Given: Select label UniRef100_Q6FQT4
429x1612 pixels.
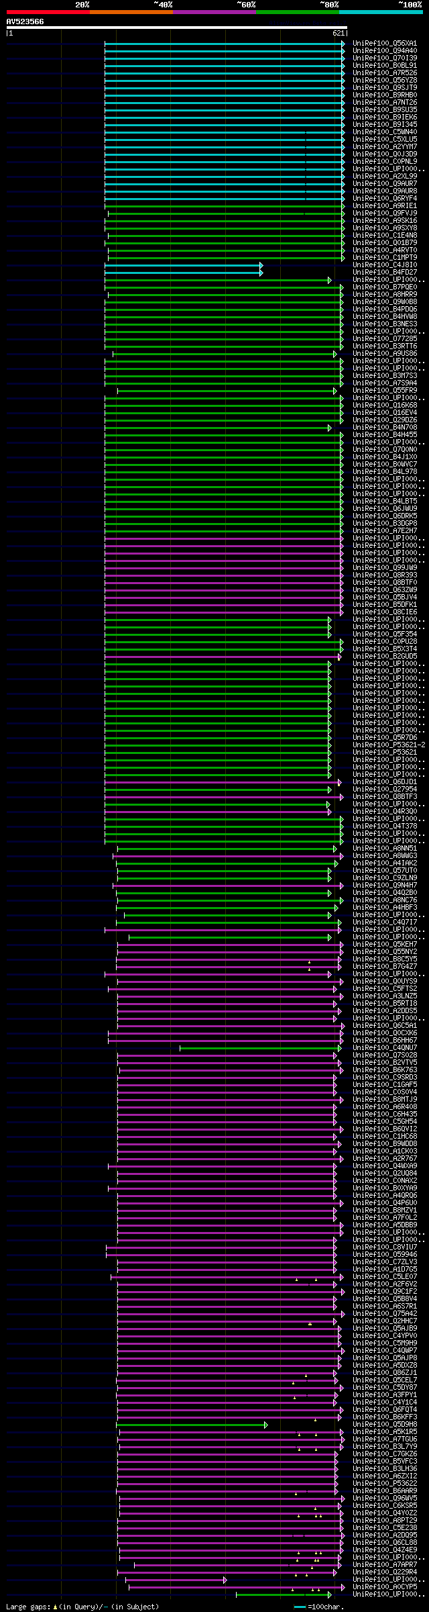Looking at the screenshot, I should (x=385, y=1409).
